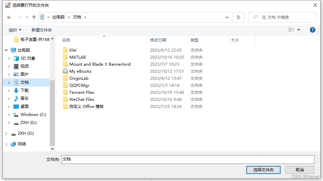The width and height of the screenshot is (323, 181).
Task: Open the address bar history dropdown
Action: pos(227,17)
